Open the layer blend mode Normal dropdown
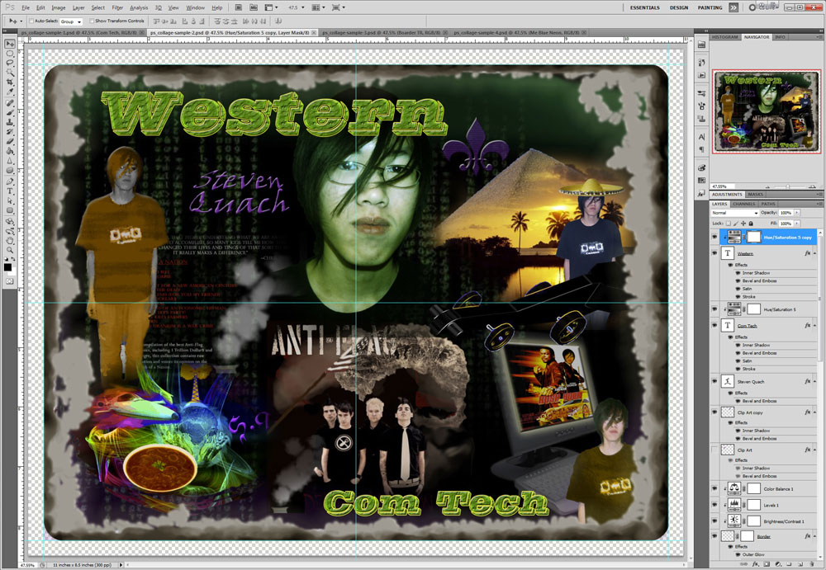This screenshot has height=570, width=826. (733, 213)
